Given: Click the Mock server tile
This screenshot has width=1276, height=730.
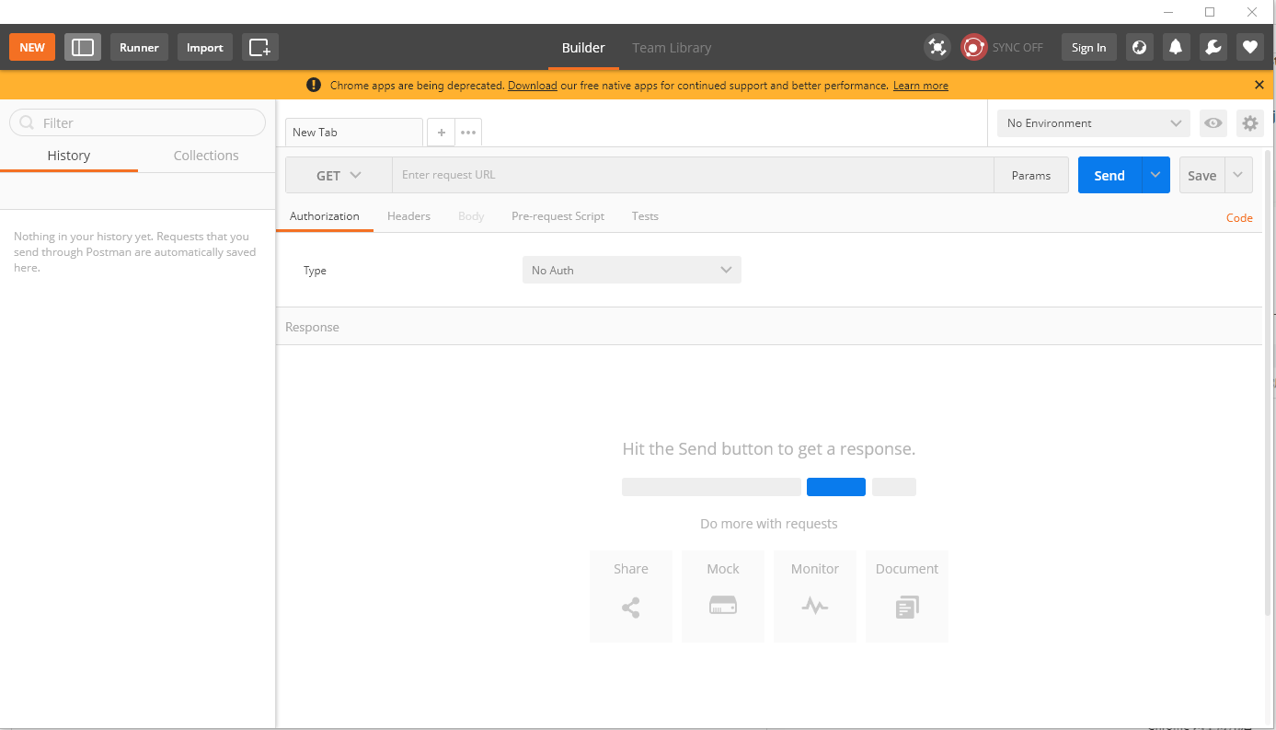Looking at the screenshot, I should coord(723,596).
